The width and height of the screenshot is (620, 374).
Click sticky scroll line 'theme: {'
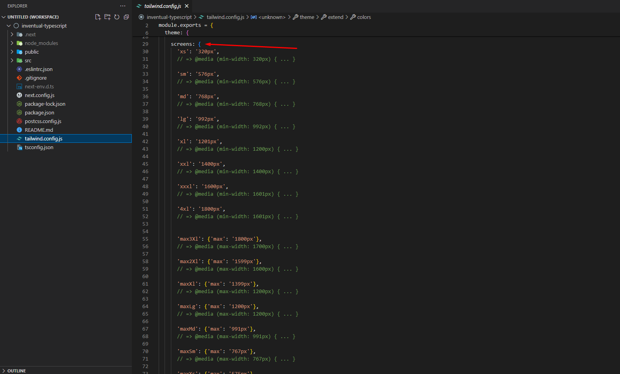pos(177,33)
